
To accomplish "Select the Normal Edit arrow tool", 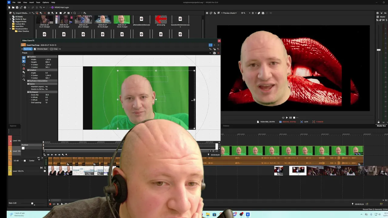I will [24, 61].
